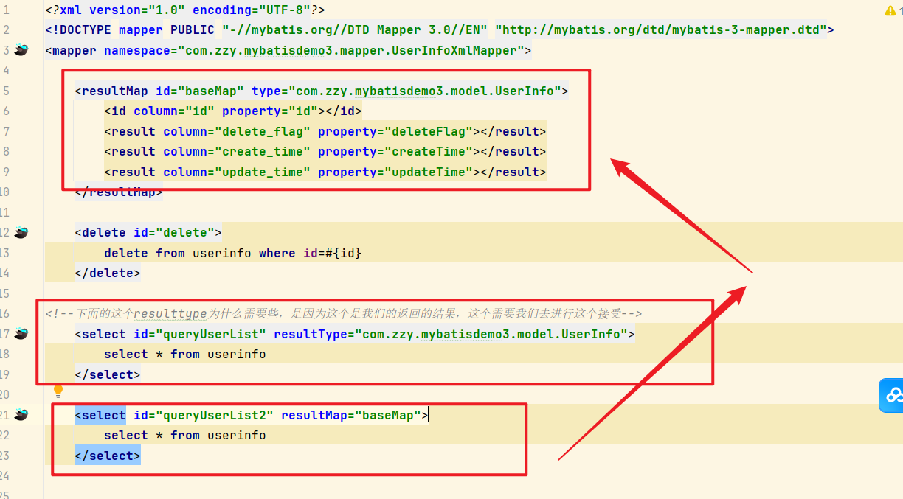Click "select * from userinfo" on line 22
Image resolution: width=903 pixels, height=499 pixels.
click(185, 435)
